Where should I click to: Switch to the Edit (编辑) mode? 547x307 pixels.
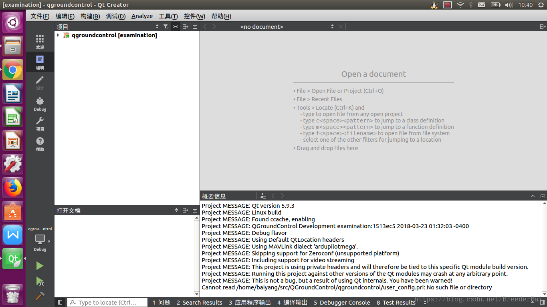click(x=40, y=62)
